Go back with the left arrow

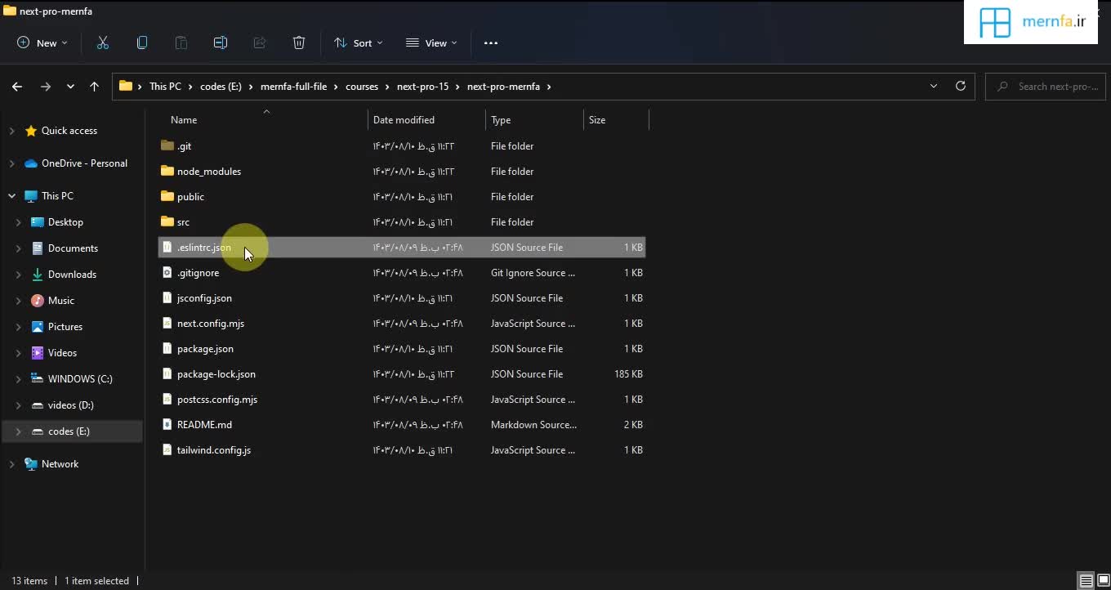coord(17,87)
